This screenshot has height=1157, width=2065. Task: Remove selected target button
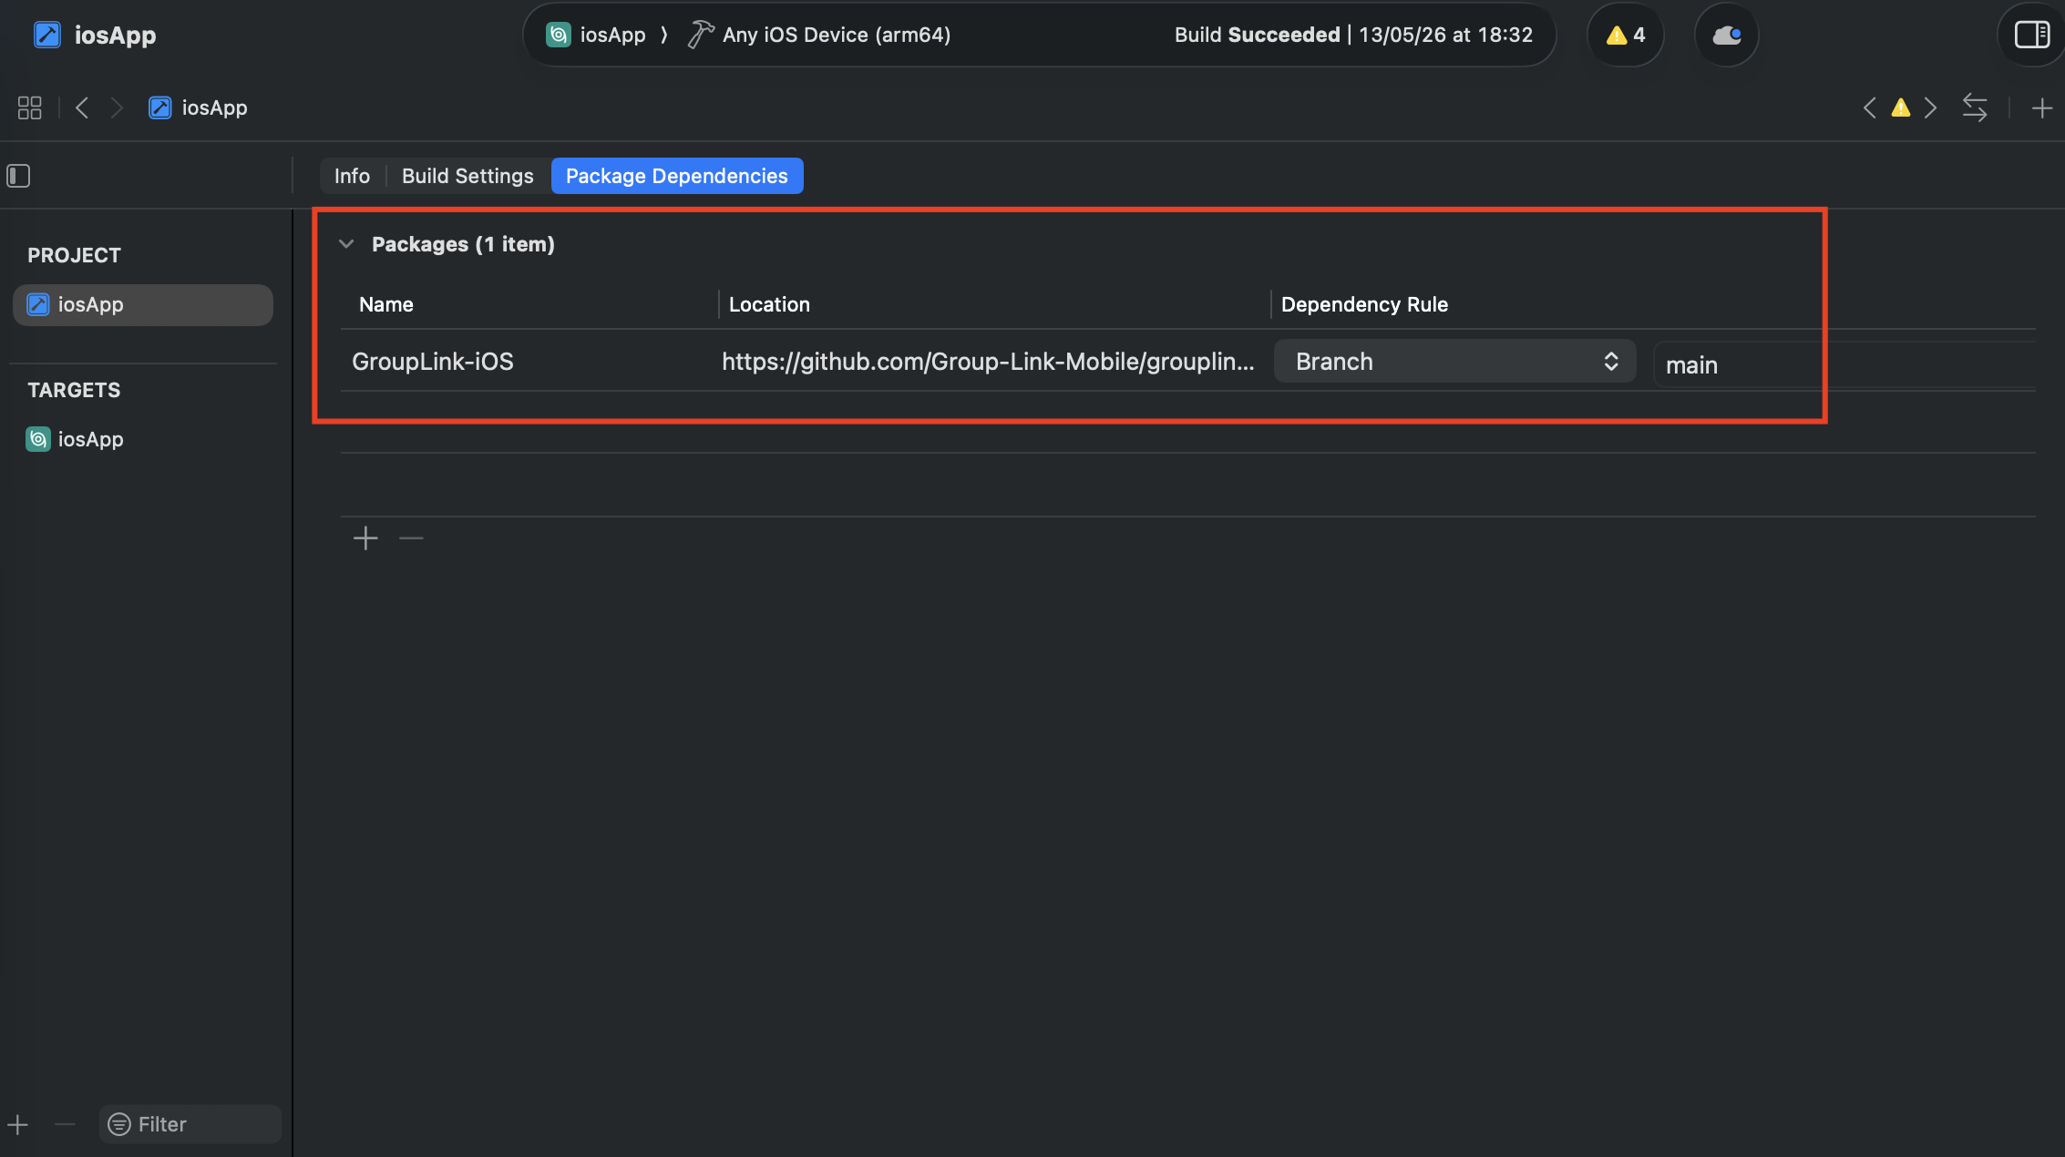pyautogui.click(x=65, y=1124)
